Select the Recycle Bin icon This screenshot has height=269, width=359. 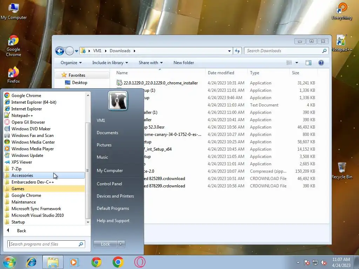[x=342, y=171]
